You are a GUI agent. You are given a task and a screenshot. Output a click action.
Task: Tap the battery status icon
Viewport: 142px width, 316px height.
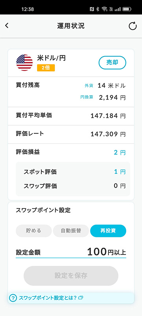click(x=127, y=9)
